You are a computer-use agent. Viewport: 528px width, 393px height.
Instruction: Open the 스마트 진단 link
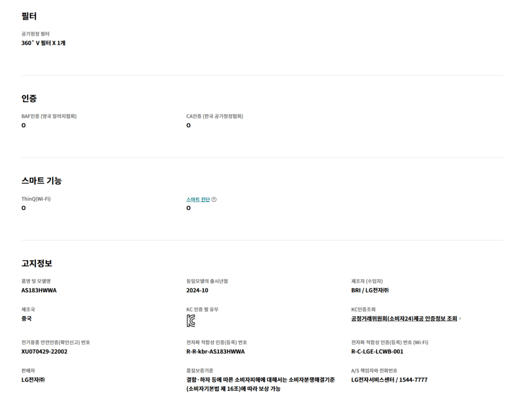coord(198,200)
